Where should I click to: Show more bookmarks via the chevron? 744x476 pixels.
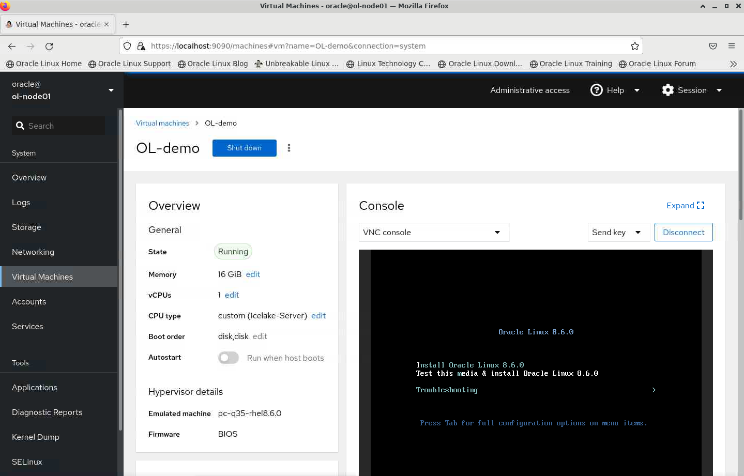(x=733, y=64)
